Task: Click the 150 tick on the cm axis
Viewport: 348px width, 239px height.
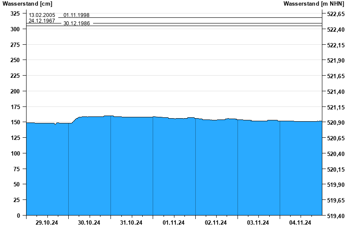Action: pyautogui.click(x=15, y=123)
